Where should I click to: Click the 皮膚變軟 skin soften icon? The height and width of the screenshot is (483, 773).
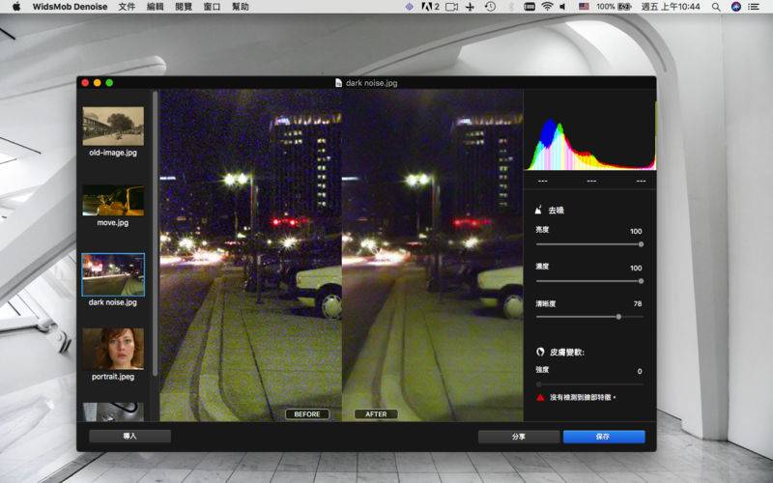540,352
